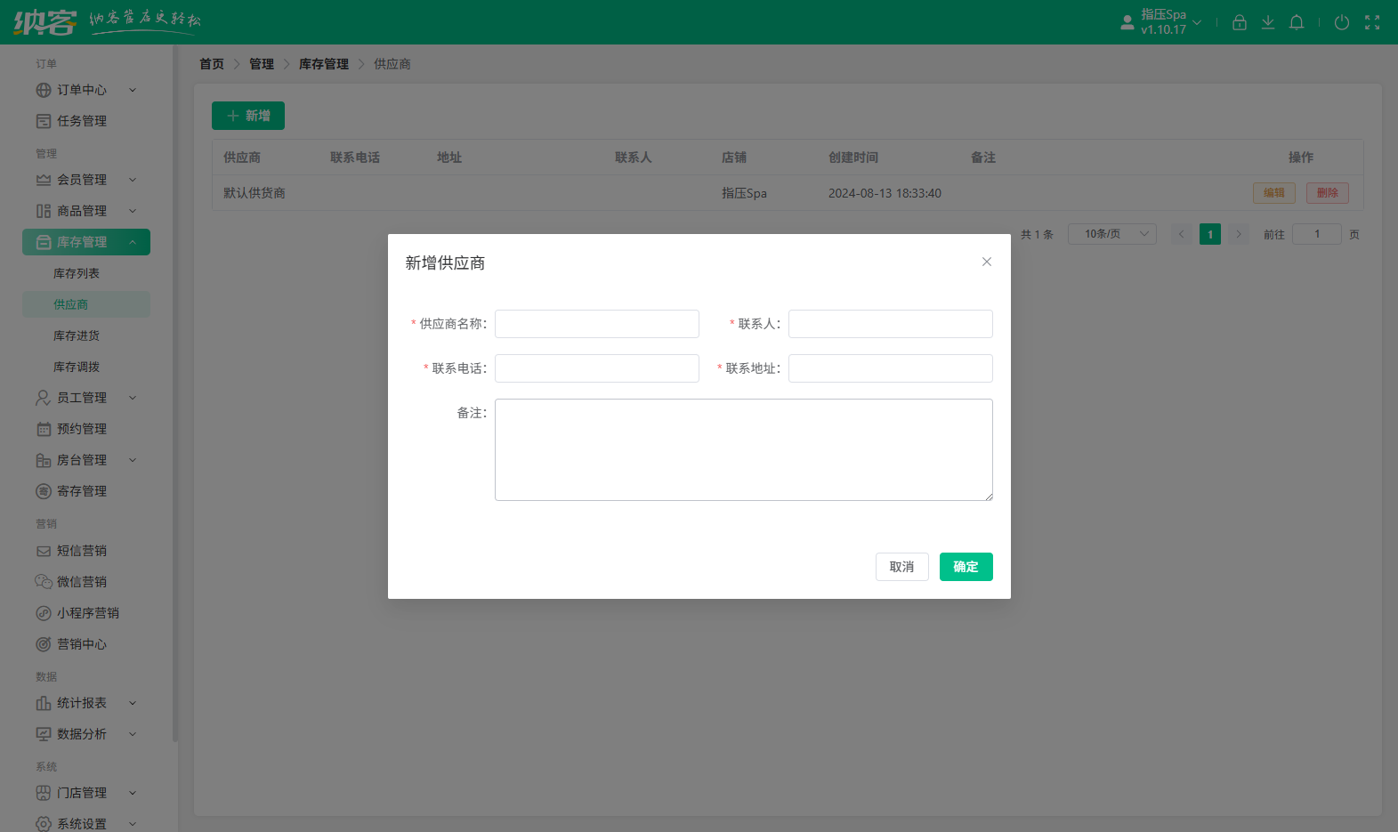The height and width of the screenshot is (832, 1398).
Task: Open the 指压Spa account dropdown
Action: 1161,22
